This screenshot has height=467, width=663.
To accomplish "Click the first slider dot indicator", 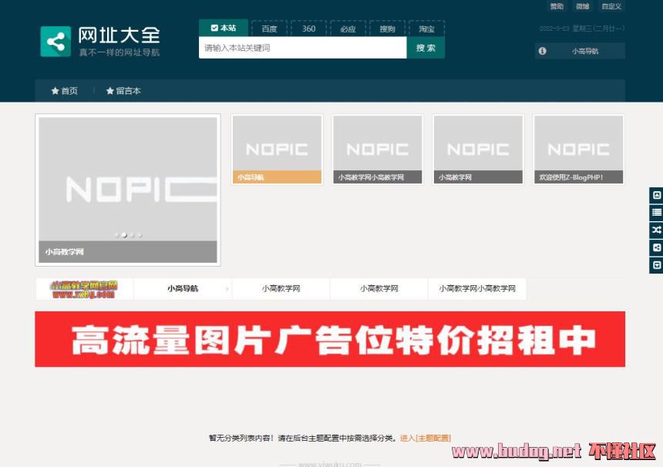I will pyautogui.click(x=116, y=235).
